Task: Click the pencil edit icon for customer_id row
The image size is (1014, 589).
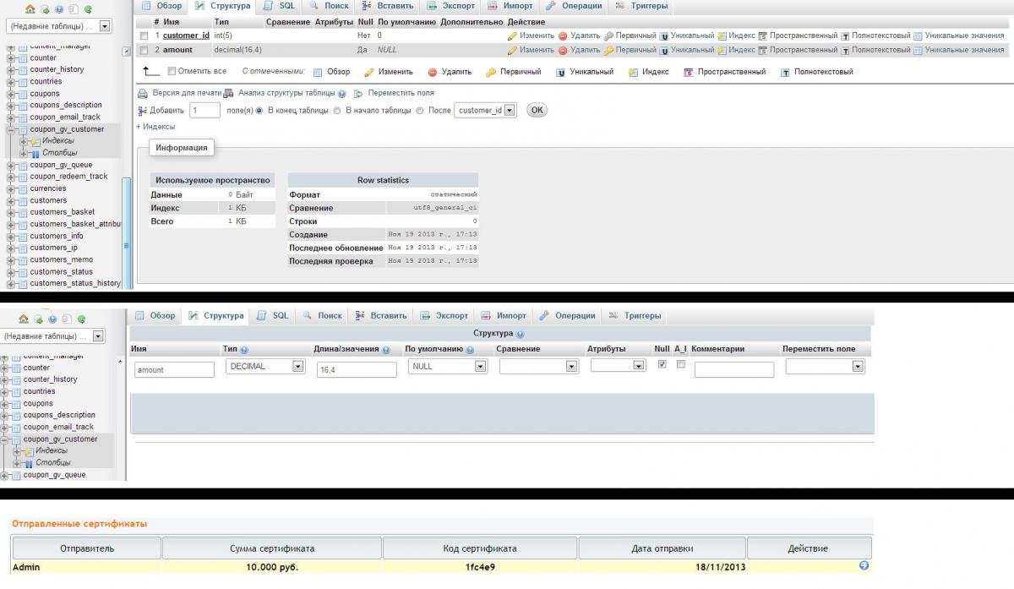Action: [x=512, y=36]
